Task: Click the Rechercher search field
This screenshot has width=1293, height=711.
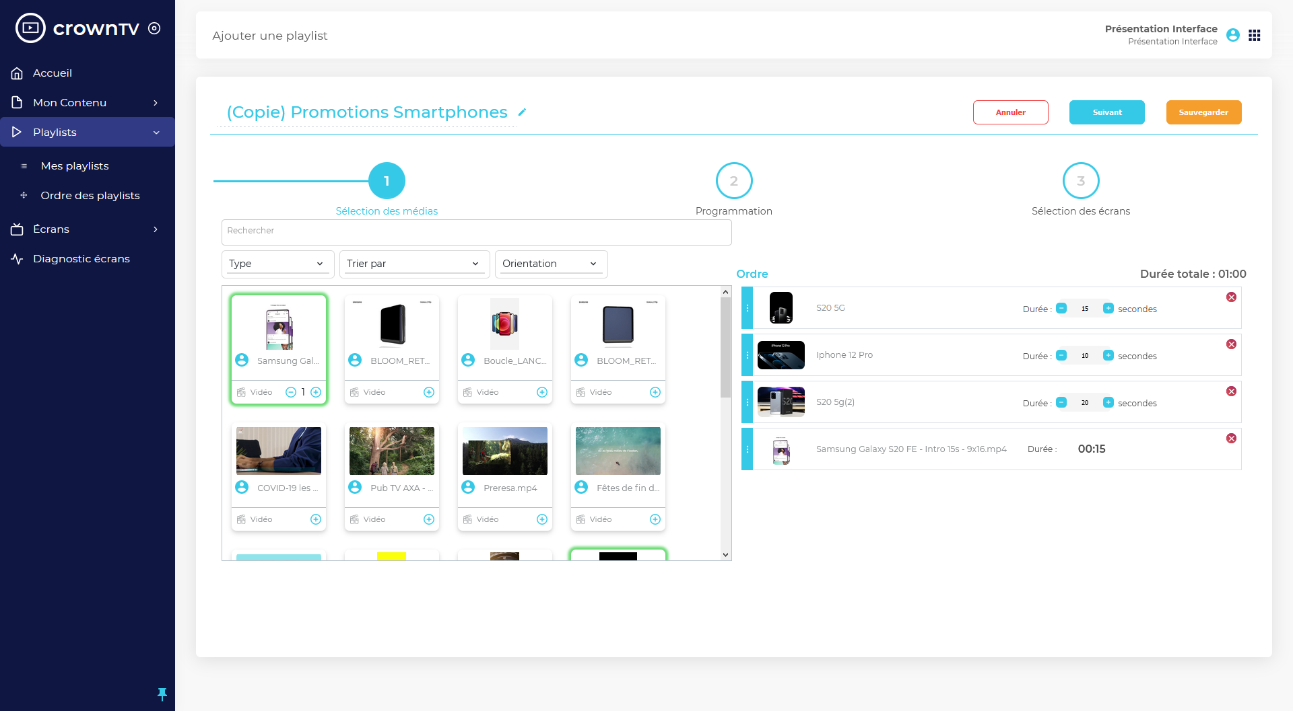Action: [476, 232]
